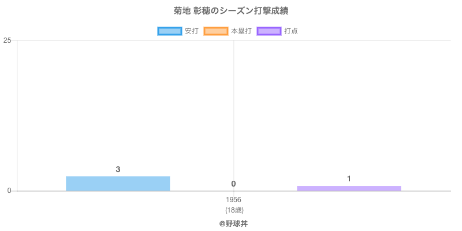Viewport: 462px width, 231px height.
Task: Click the 0 value label for 本塁打
Action: click(x=233, y=184)
